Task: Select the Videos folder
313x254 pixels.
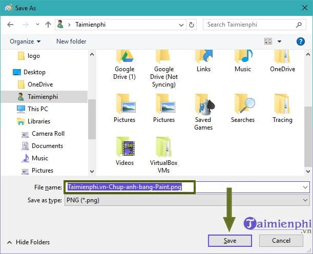Action: point(124,151)
